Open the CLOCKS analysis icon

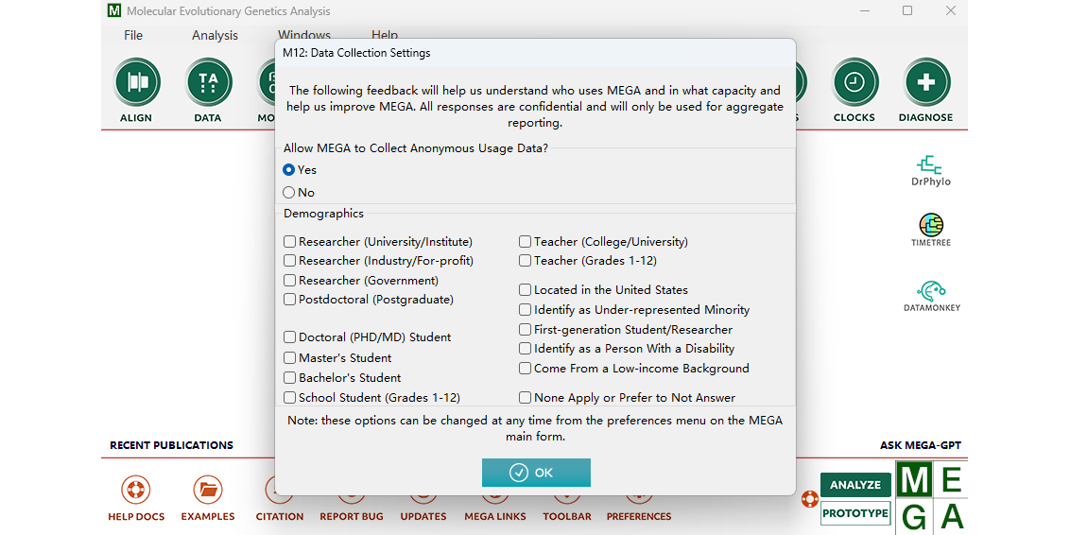pyautogui.click(x=854, y=82)
